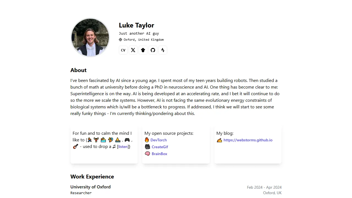Open the Strava activity icon
352x198 pixels.
(x=163, y=50)
